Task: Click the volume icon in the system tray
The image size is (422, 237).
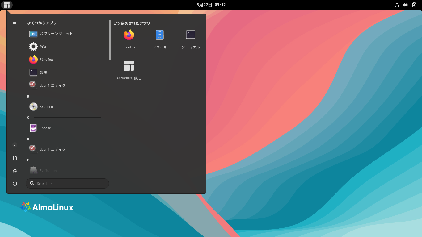Action: point(405,5)
